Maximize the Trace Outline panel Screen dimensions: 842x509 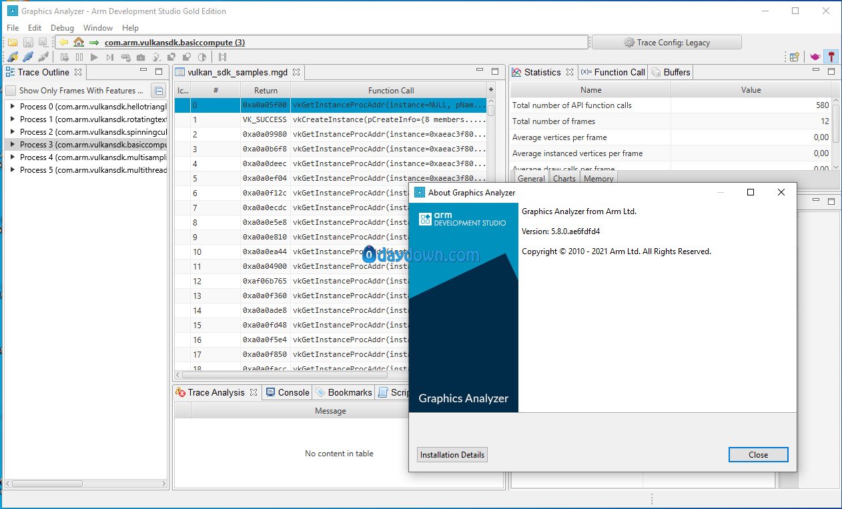coord(158,71)
